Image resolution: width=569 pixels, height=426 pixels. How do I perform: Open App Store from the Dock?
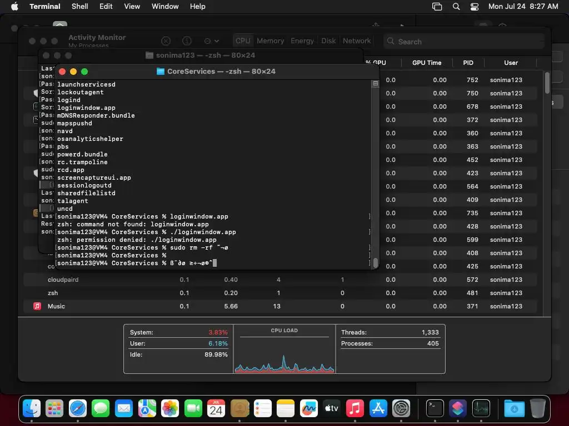(378, 408)
